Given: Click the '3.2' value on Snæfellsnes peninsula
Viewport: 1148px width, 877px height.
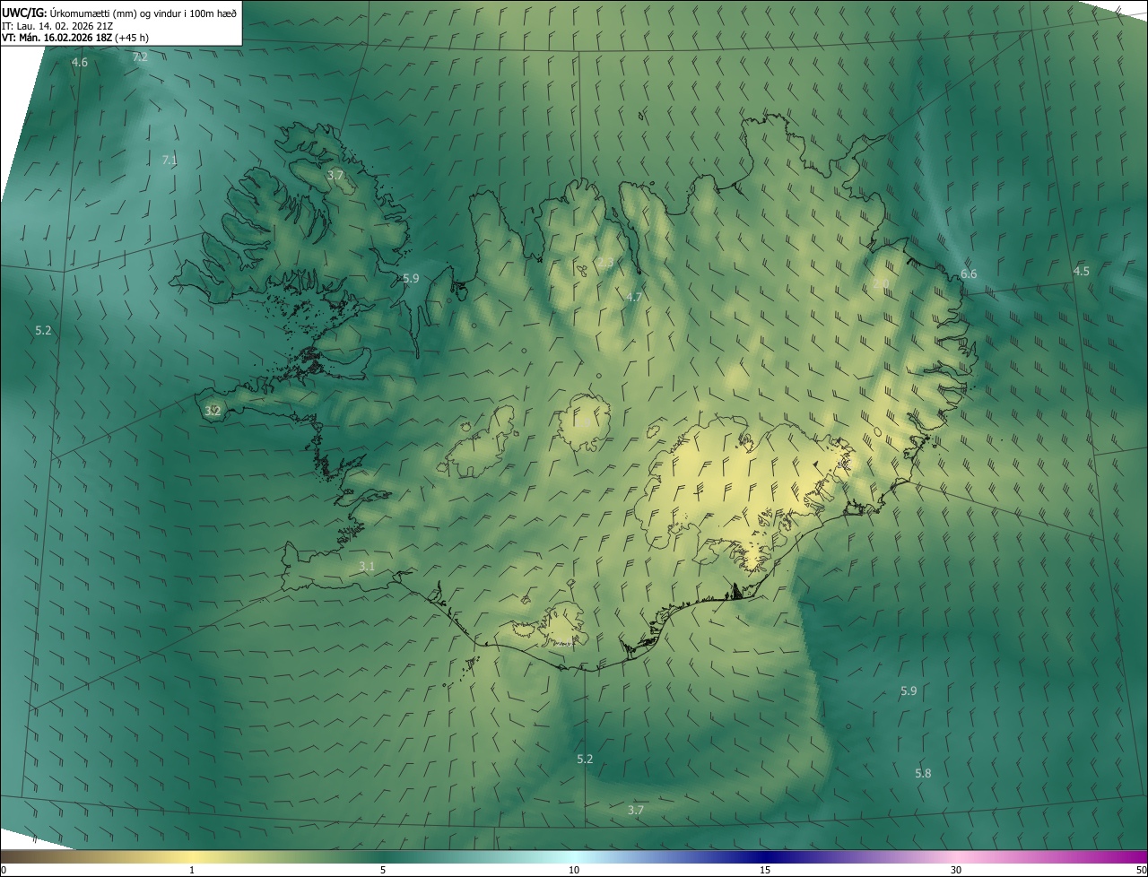Looking at the screenshot, I should [x=213, y=411].
